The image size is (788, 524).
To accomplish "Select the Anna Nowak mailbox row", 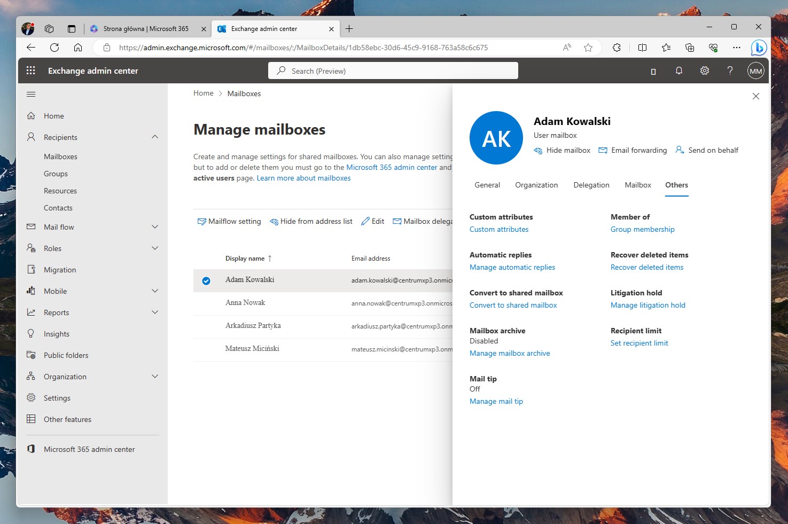I will (x=323, y=303).
